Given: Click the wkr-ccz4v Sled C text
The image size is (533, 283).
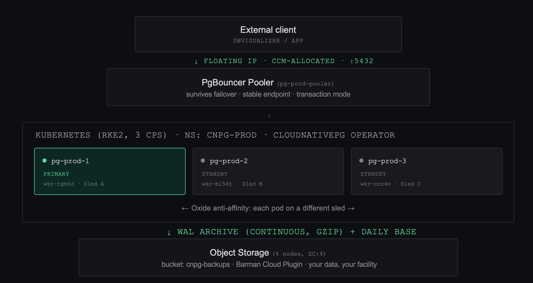Looking at the screenshot, I should 390,184.
